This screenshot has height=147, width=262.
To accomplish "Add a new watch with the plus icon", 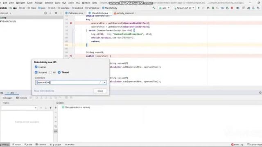I will click(x=56, y=108).
